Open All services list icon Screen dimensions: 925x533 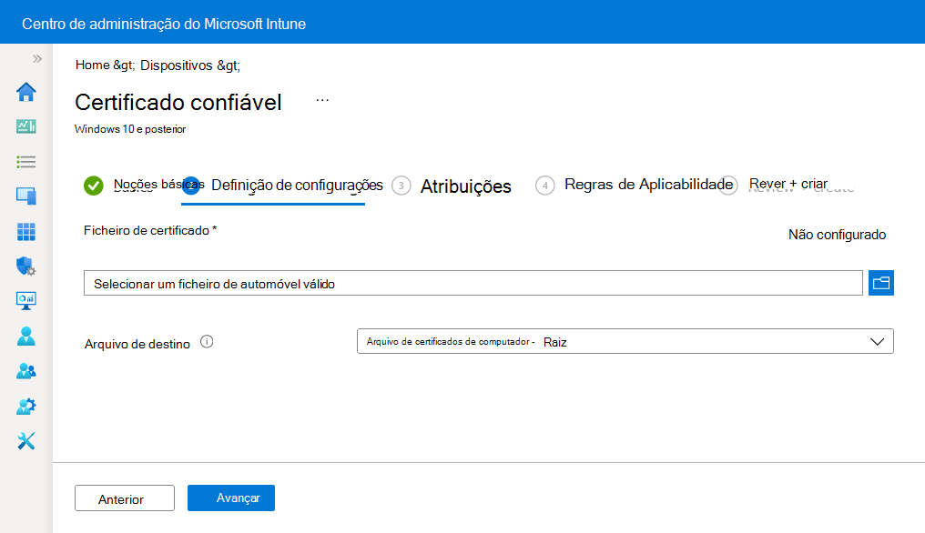tap(26, 162)
